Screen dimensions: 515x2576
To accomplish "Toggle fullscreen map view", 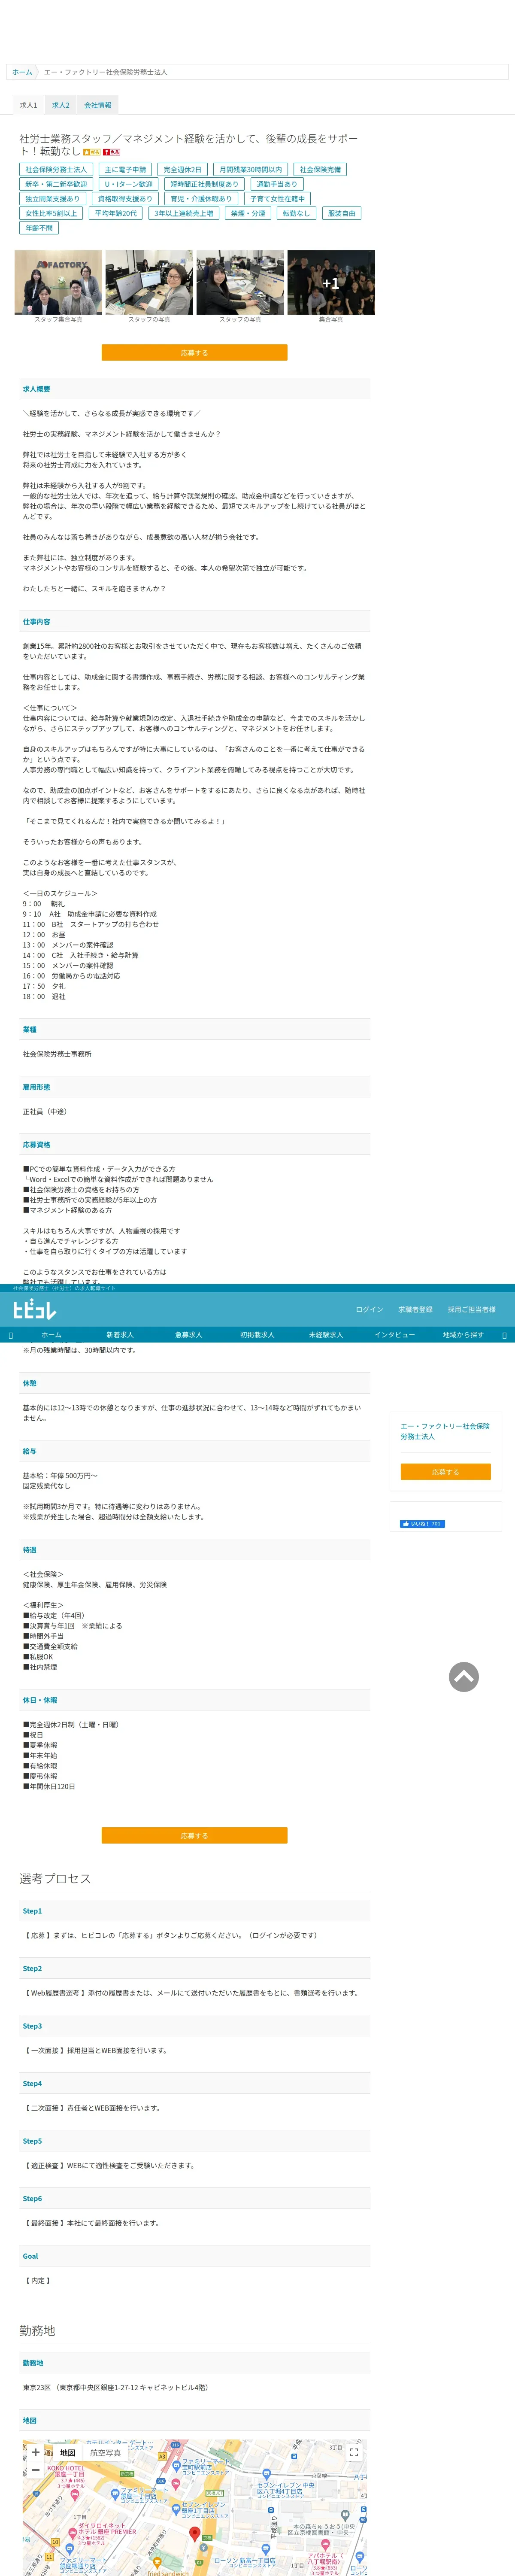I will coord(353,2452).
